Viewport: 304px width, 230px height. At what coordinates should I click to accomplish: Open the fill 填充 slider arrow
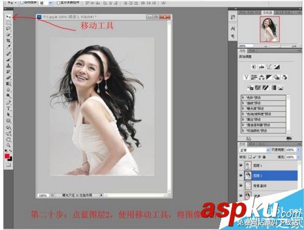click(299, 157)
